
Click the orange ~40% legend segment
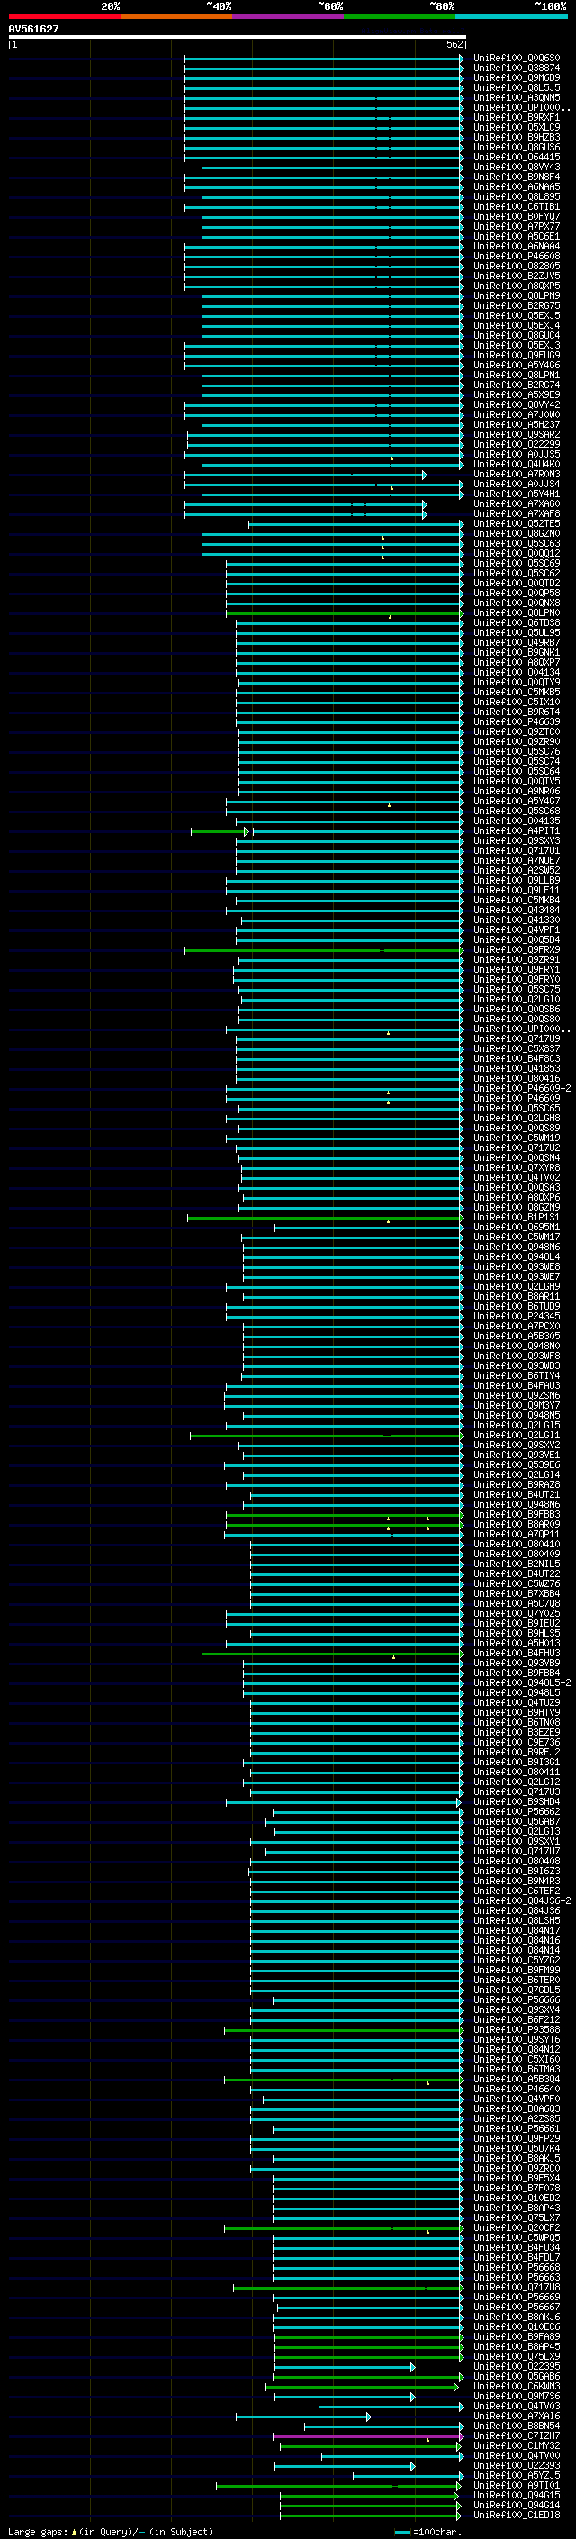tap(176, 16)
